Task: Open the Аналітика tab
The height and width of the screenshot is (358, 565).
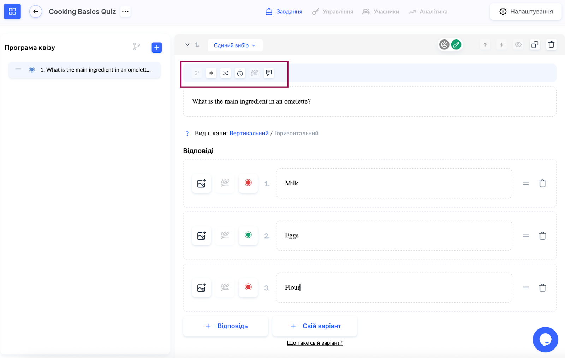Action: point(428,12)
